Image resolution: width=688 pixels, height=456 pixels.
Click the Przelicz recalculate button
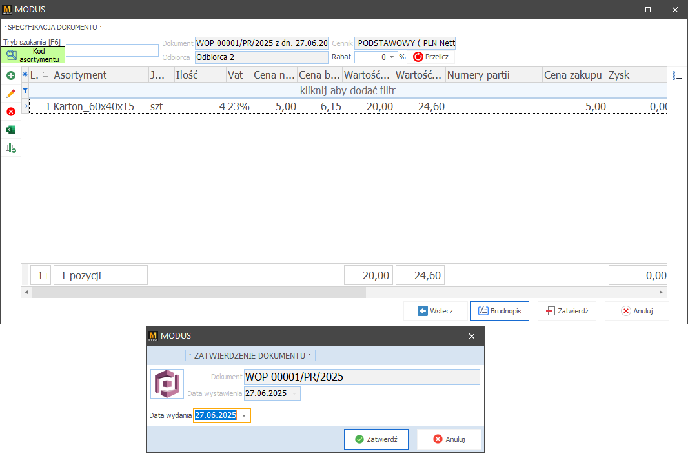point(431,57)
